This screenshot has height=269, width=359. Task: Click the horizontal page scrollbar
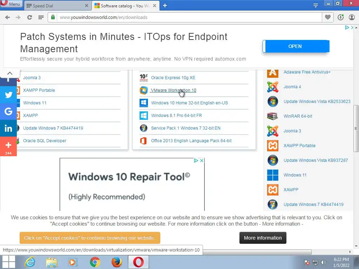tap(257, 252)
